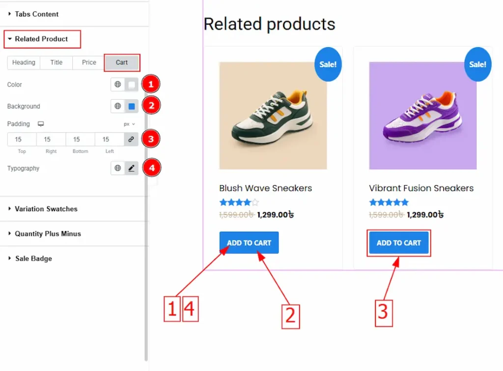The image size is (503, 371).
Task: Click Add to Cart for Vibrant Fusion Sneakers
Action: click(x=398, y=243)
